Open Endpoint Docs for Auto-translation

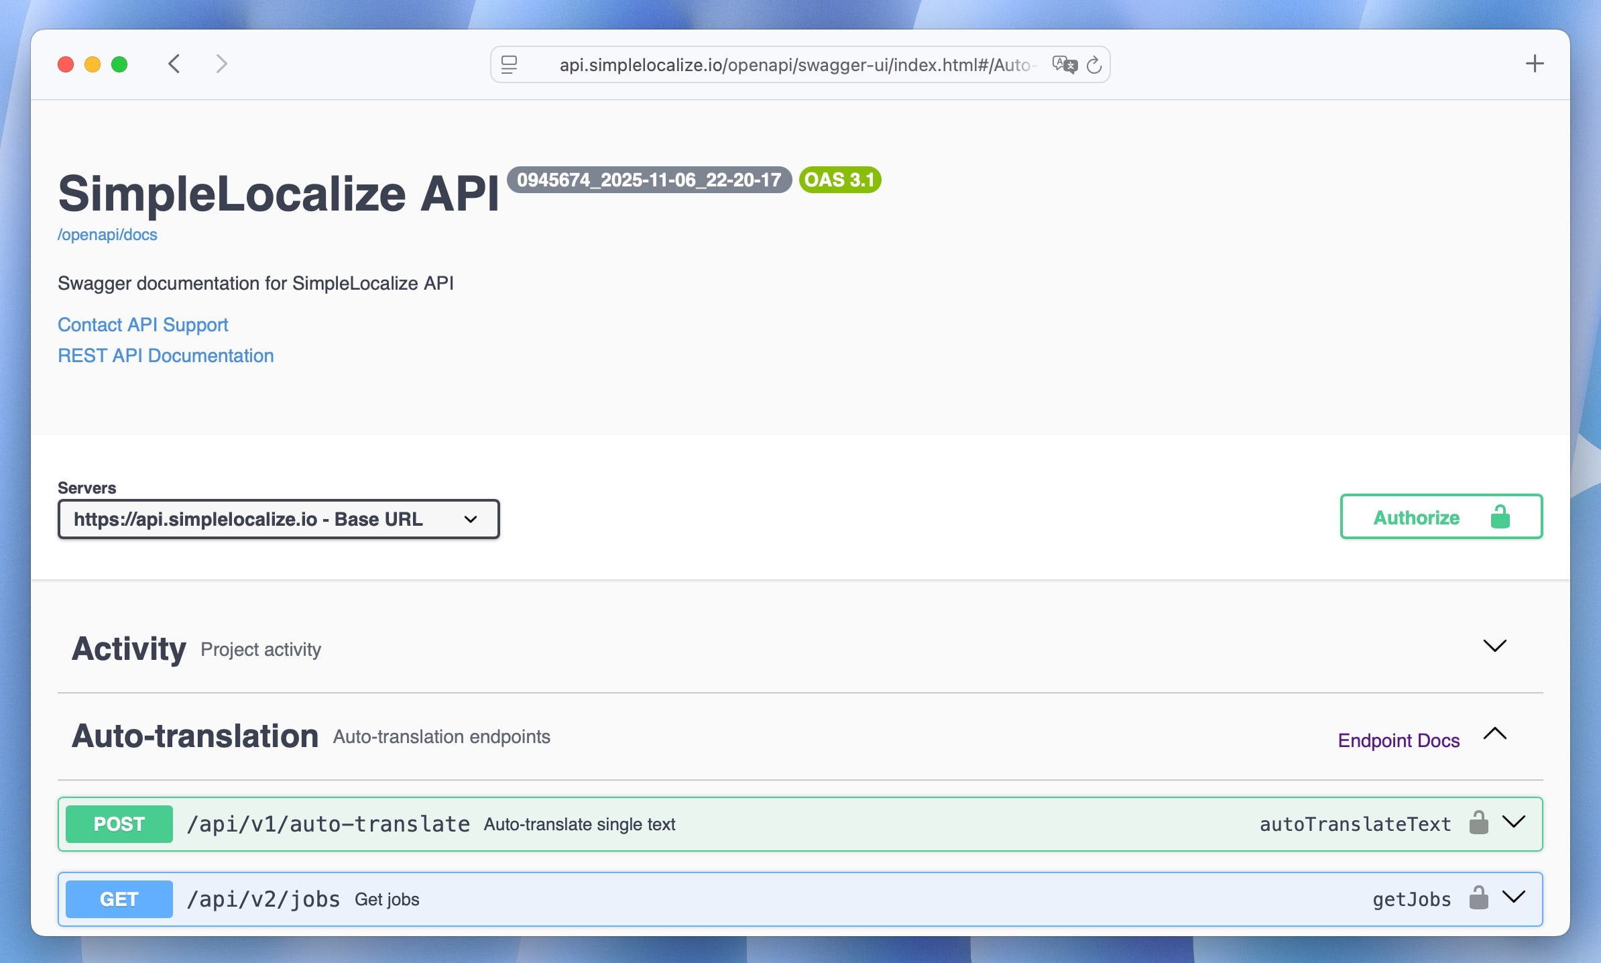pyautogui.click(x=1399, y=740)
